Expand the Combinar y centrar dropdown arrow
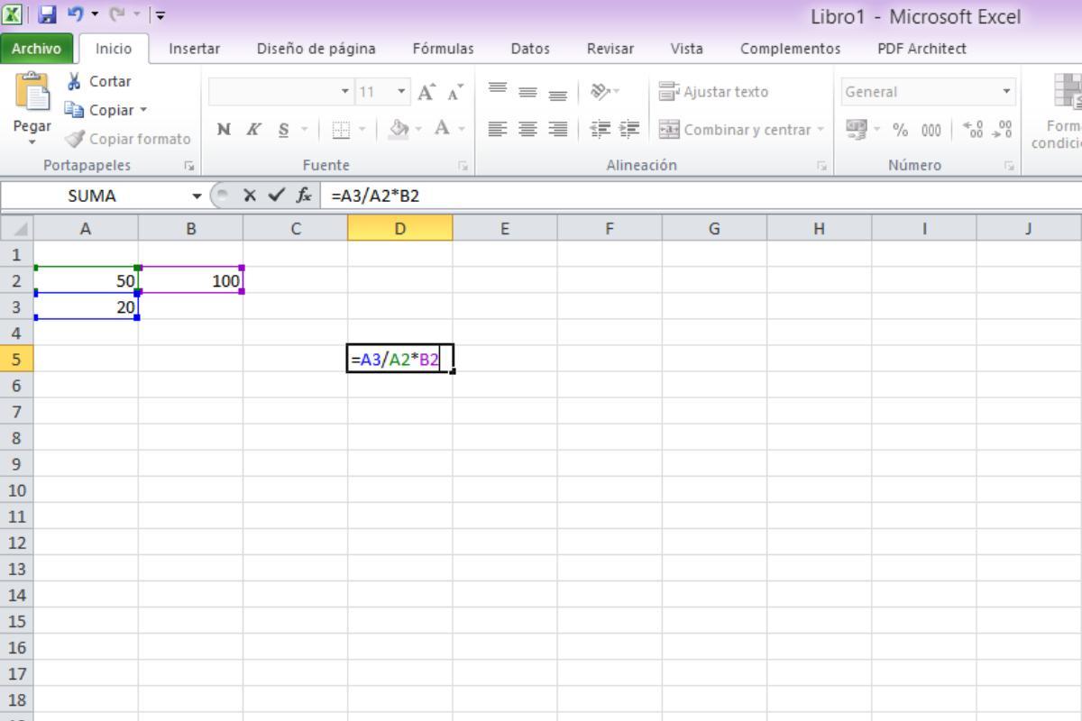This screenshot has height=721, width=1082. [x=821, y=129]
